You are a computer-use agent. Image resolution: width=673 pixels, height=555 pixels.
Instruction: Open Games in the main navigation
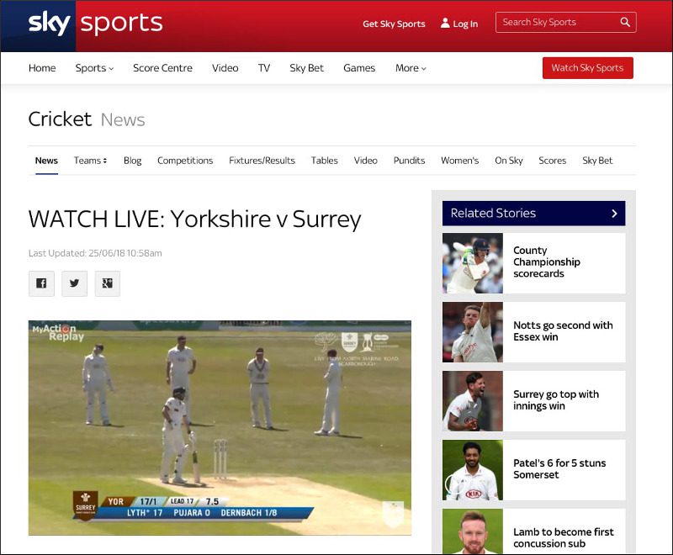coord(359,68)
